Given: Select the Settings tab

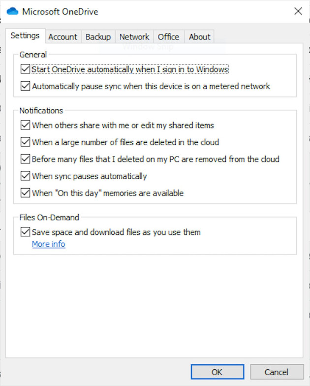Looking at the screenshot, I should [x=25, y=36].
